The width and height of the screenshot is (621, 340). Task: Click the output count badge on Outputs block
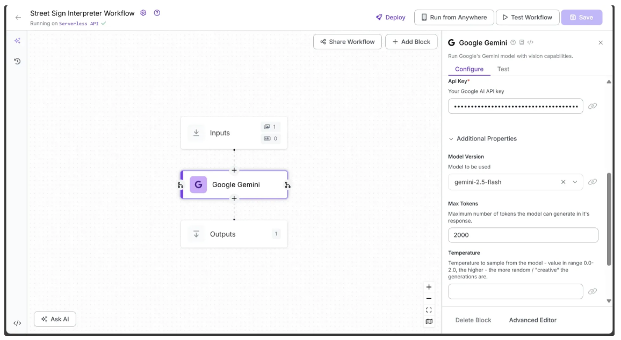coord(276,234)
